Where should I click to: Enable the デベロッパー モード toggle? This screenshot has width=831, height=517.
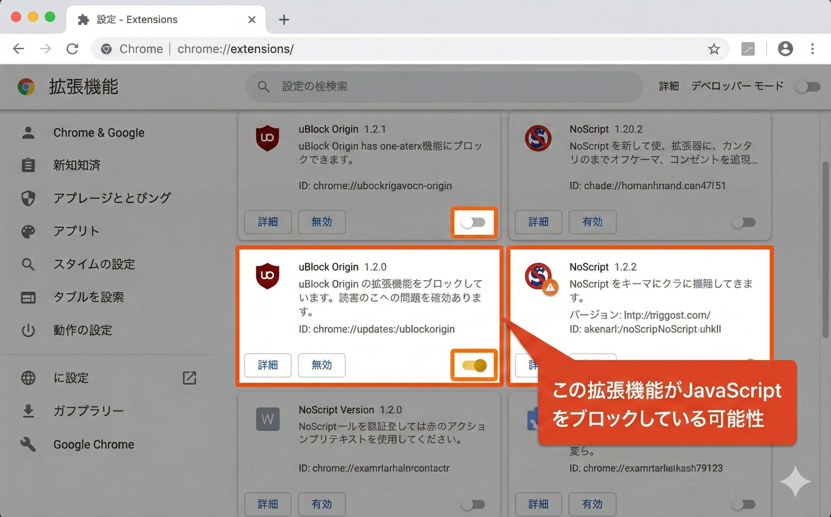[807, 86]
